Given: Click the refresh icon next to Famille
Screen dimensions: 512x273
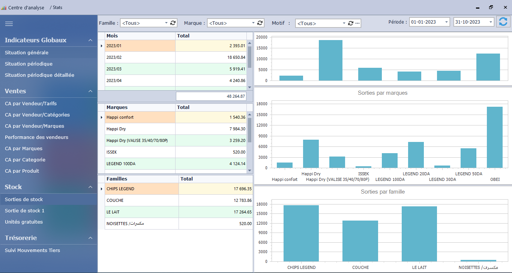Looking at the screenshot, I should coord(173,23).
